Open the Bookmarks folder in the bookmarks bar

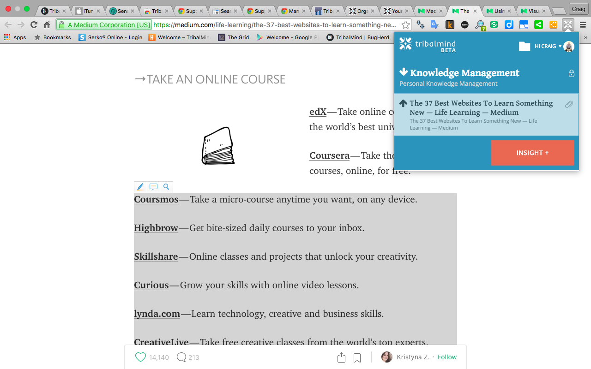pyautogui.click(x=53, y=37)
